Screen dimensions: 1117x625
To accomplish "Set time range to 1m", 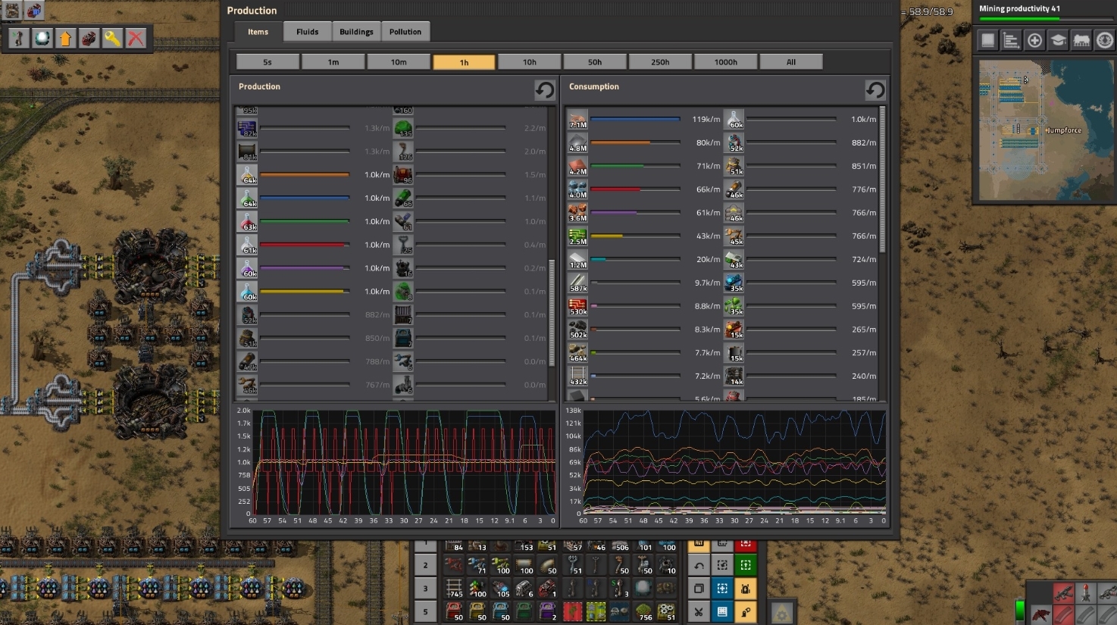I will 333,62.
